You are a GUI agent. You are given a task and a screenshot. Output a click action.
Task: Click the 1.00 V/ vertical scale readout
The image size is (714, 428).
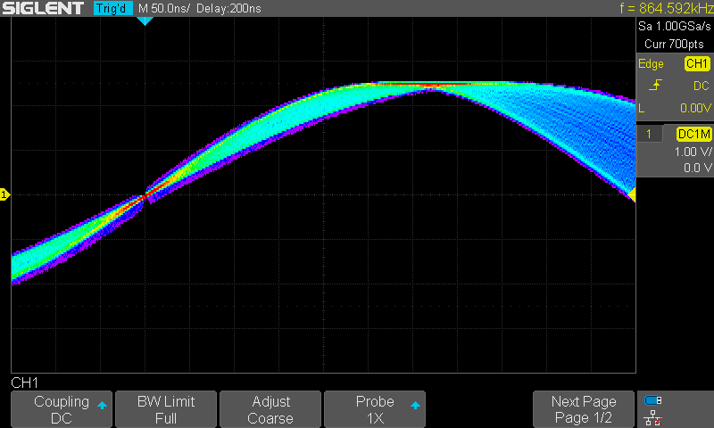(693, 152)
